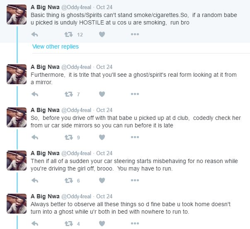
Task: Reply to the car side mirrors tweet
Action: pyautogui.click(x=35, y=137)
